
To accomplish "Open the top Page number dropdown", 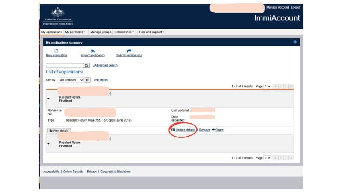I will (268, 87).
